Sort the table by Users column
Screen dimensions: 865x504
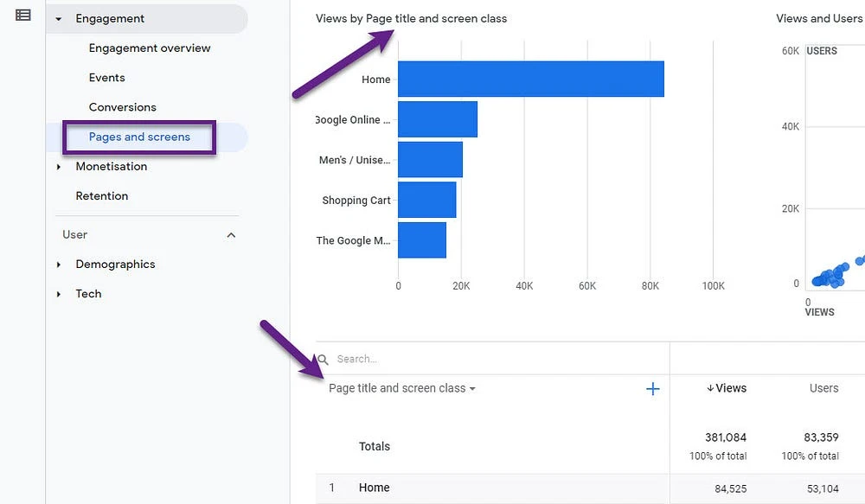823,388
